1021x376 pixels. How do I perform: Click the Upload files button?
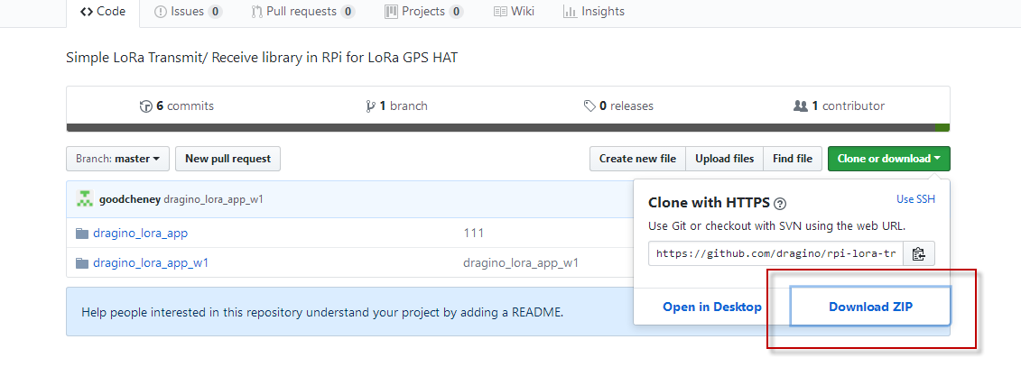724,159
